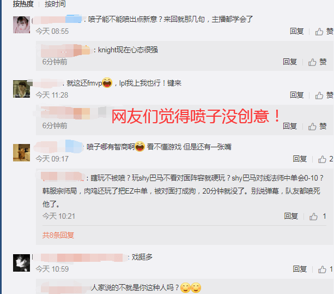Open the avatar of the 11:28 commenter
Screen dimensions: 334x294
pos(21,89)
